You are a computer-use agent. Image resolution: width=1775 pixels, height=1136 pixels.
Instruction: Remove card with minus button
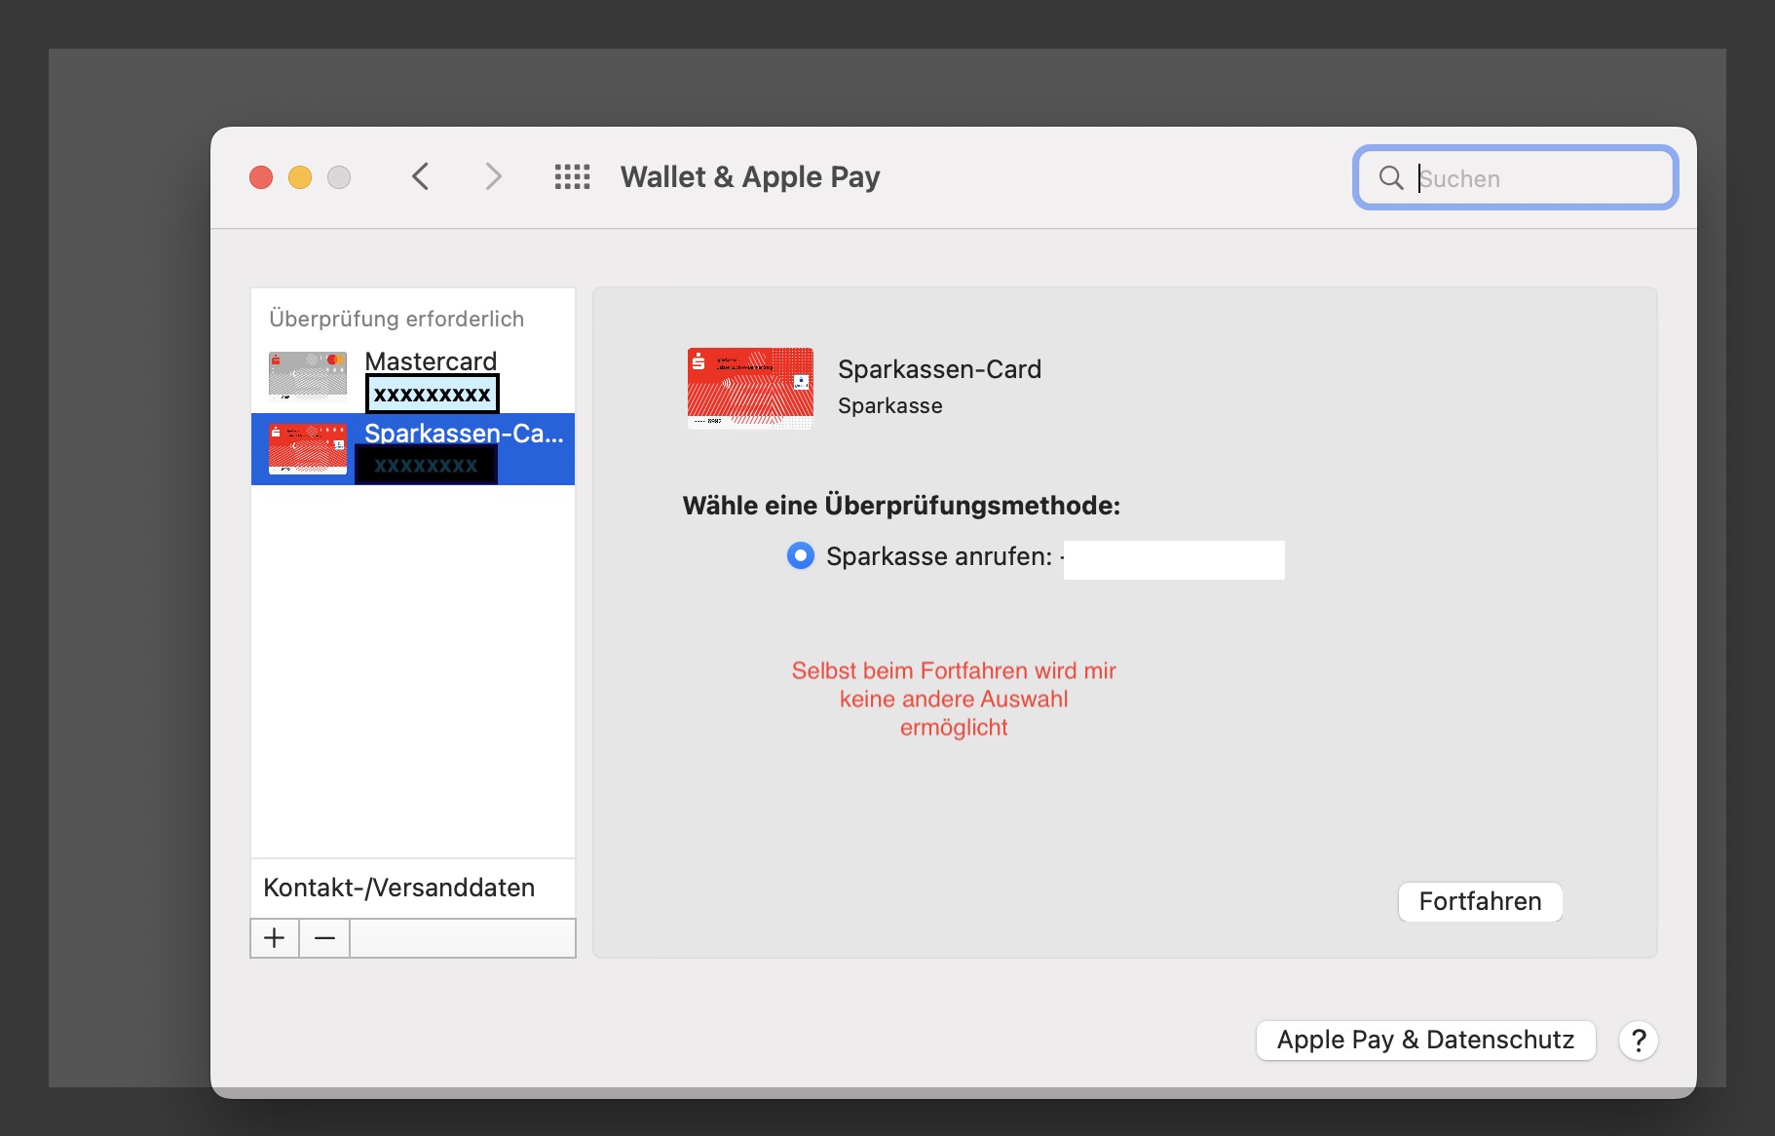[x=324, y=938]
